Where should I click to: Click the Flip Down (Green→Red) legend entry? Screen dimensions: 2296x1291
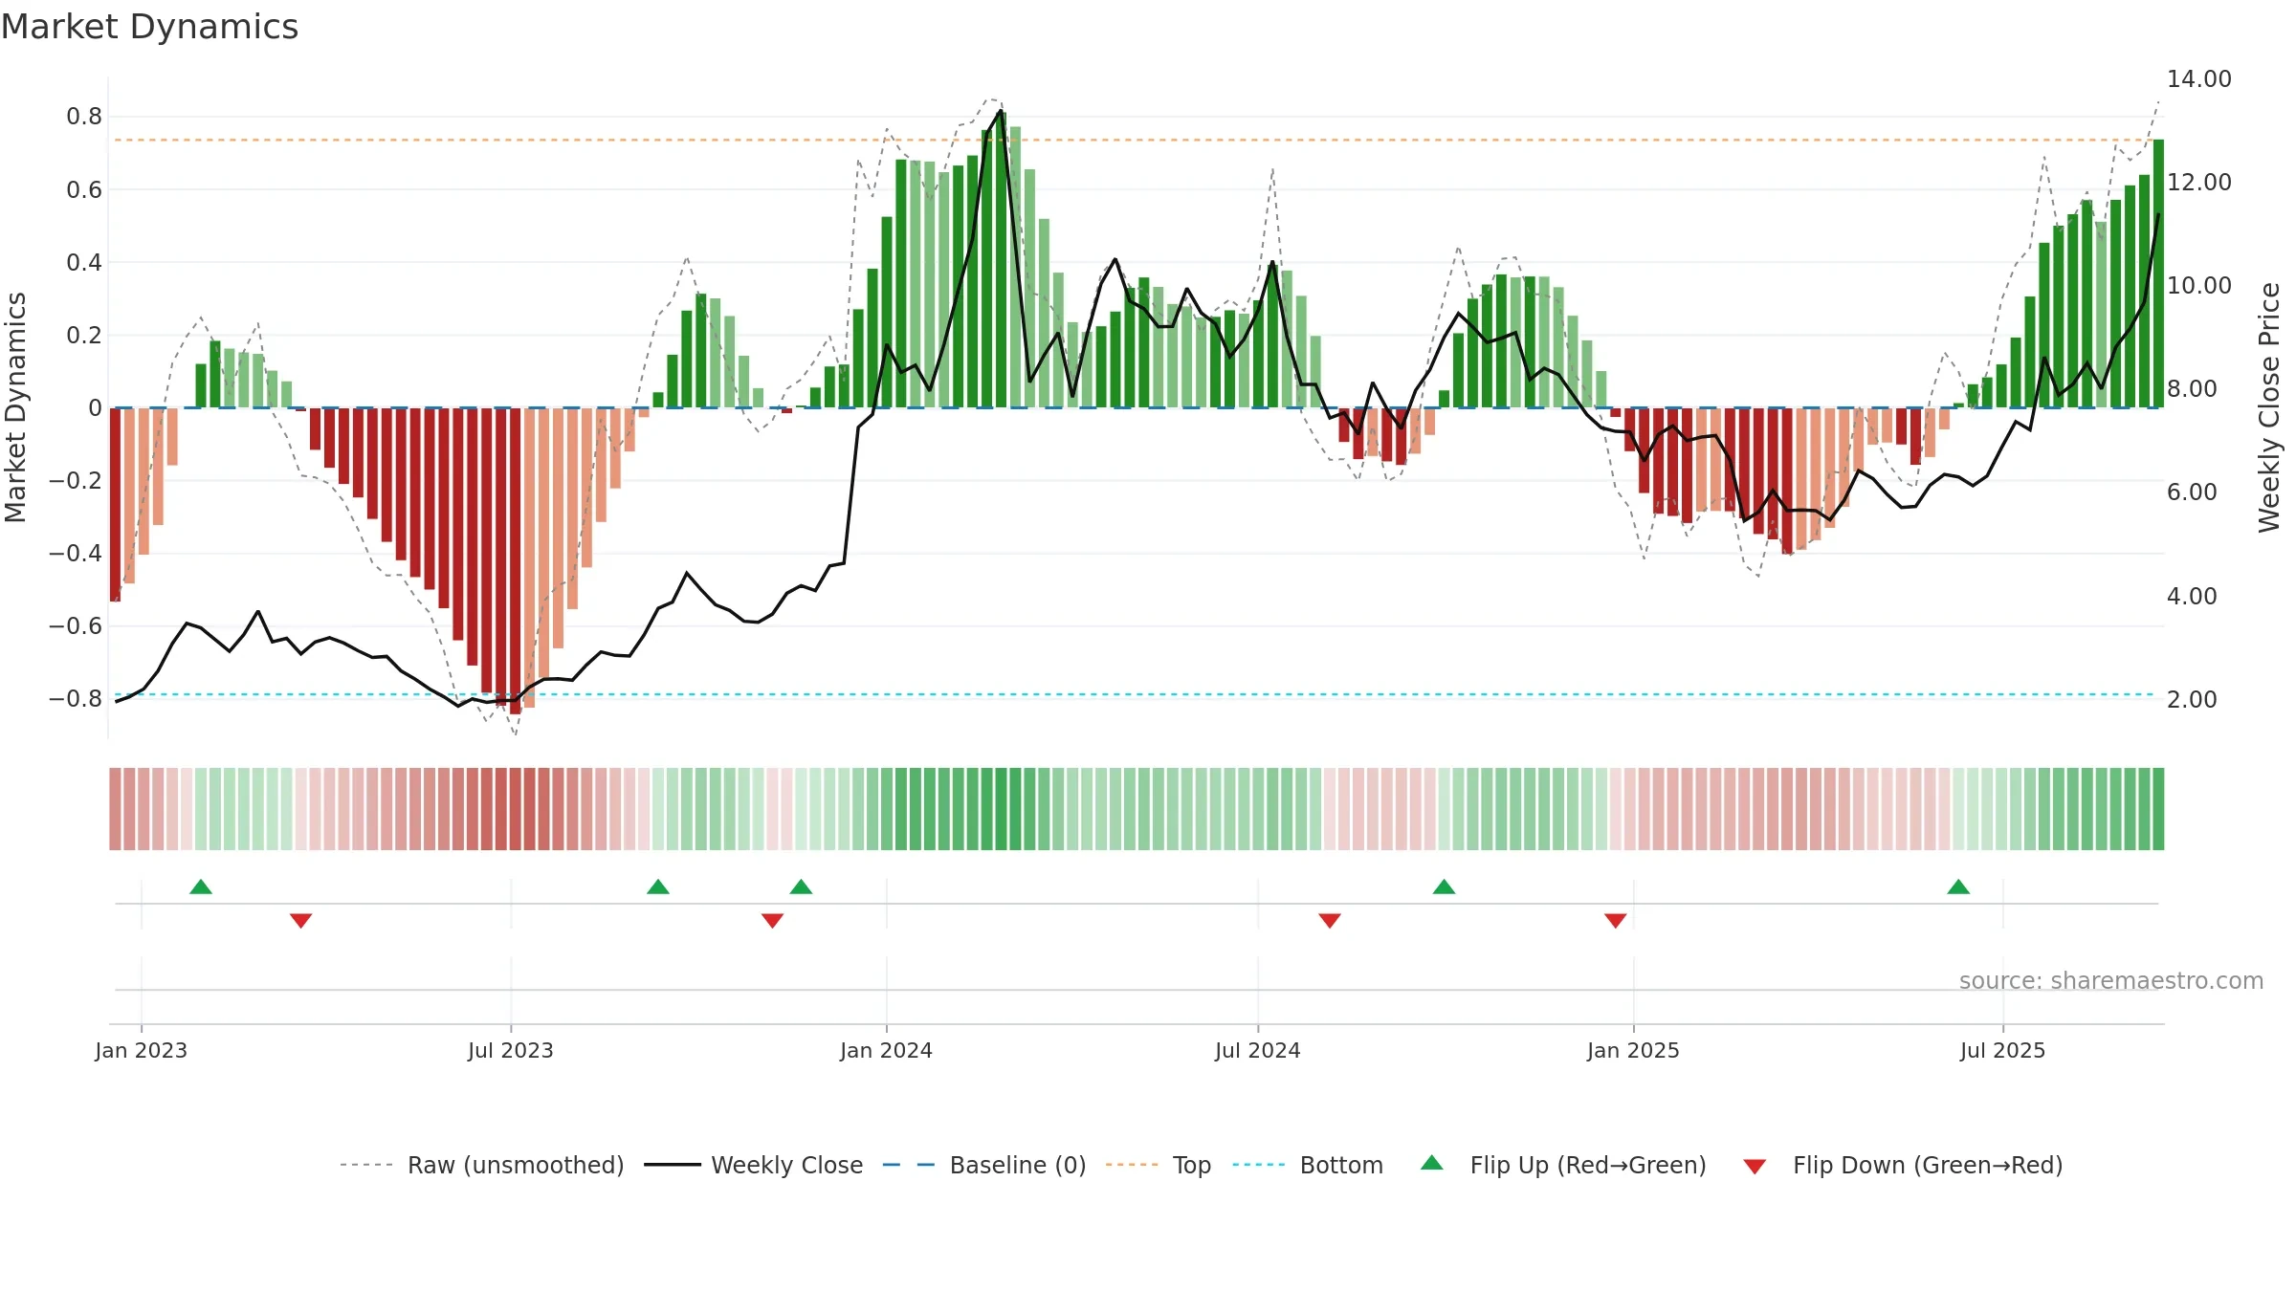[x=1903, y=1165]
